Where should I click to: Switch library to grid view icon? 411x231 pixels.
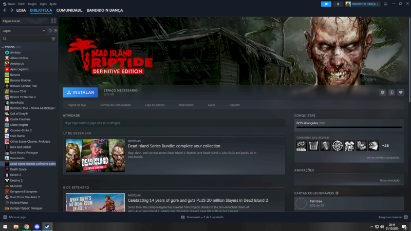tap(53, 21)
